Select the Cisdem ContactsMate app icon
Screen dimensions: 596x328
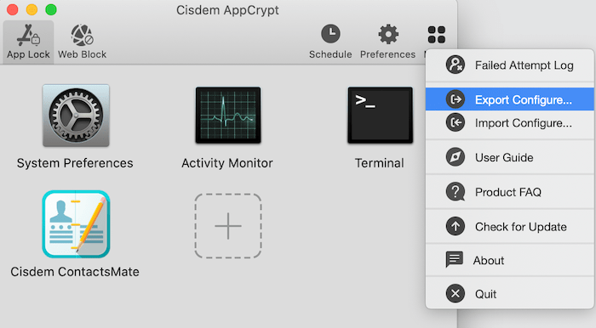(x=76, y=224)
